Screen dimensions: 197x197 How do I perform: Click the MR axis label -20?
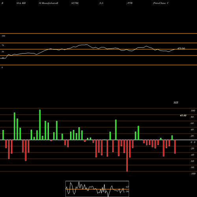(192, 149)
